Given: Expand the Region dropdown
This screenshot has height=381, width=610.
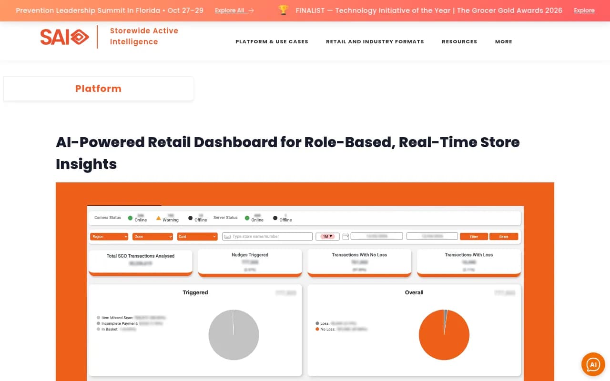Looking at the screenshot, I should tap(109, 236).
